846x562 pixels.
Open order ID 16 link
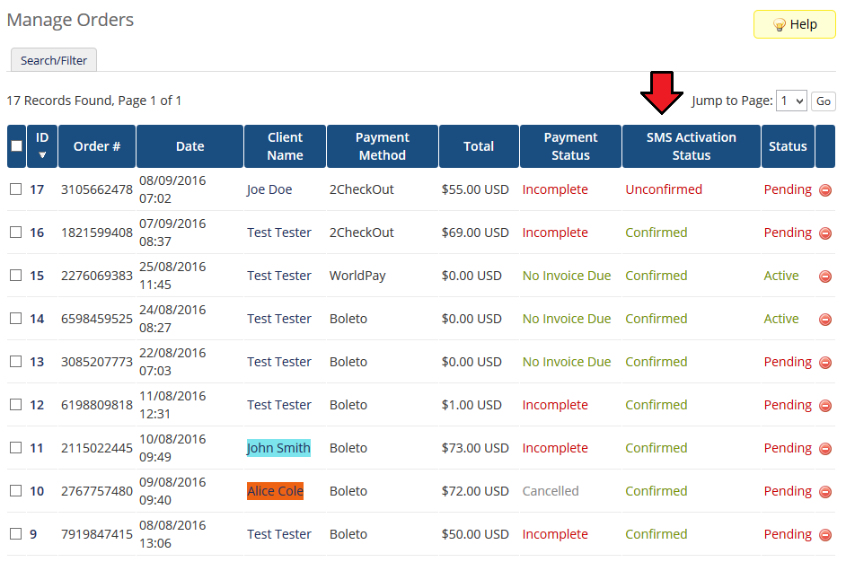37,233
